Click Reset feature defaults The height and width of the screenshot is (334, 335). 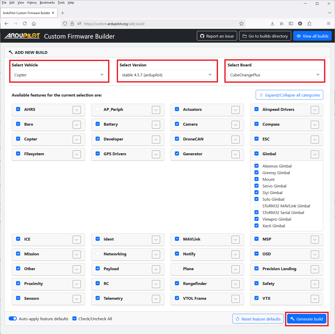click(258, 319)
